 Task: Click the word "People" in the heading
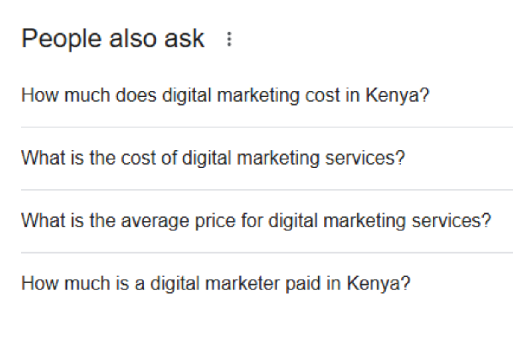pos(62,38)
